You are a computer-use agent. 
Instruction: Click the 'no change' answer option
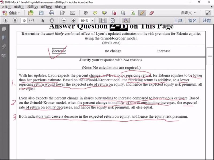(113, 51)
